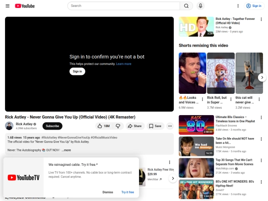
Task: Save the video to a playlist
Action: point(155,126)
